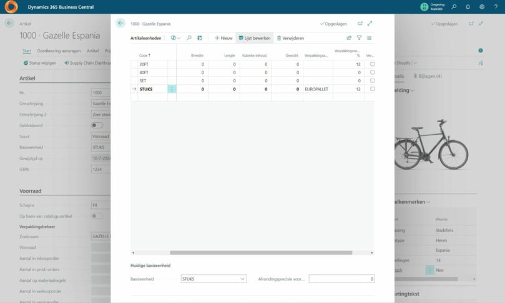Open notifications bell in the top bar
The width and height of the screenshot is (505, 303).
(x=468, y=7)
